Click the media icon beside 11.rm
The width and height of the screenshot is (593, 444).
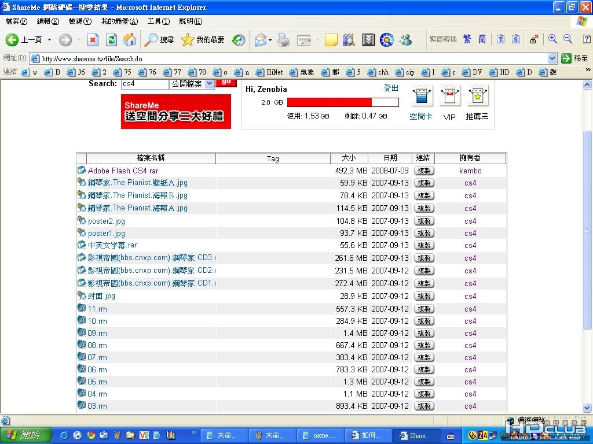[x=81, y=308]
